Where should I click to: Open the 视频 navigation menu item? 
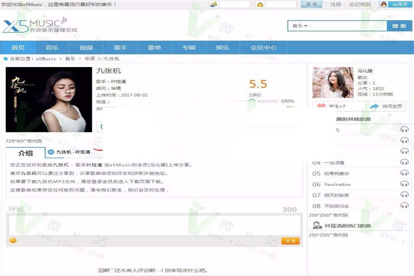(x=86, y=47)
